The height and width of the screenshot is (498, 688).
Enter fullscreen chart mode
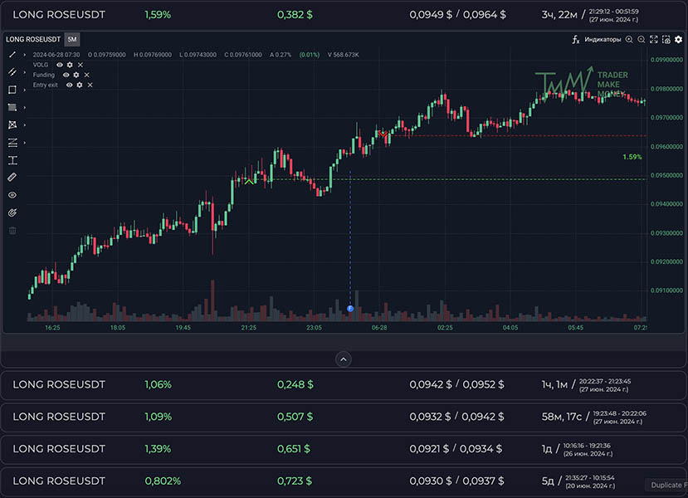click(x=654, y=39)
